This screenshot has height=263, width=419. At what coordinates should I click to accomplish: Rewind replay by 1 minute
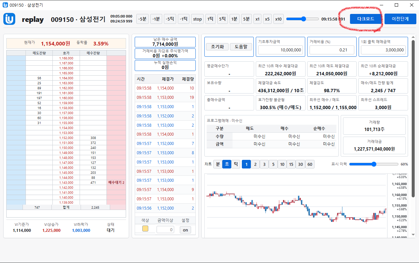coord(156,19)
